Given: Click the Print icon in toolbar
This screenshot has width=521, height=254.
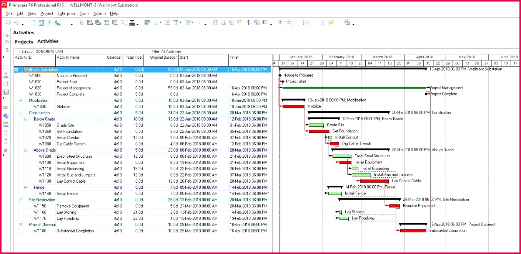Looking at the screenshot, I should tap(8, 23).
